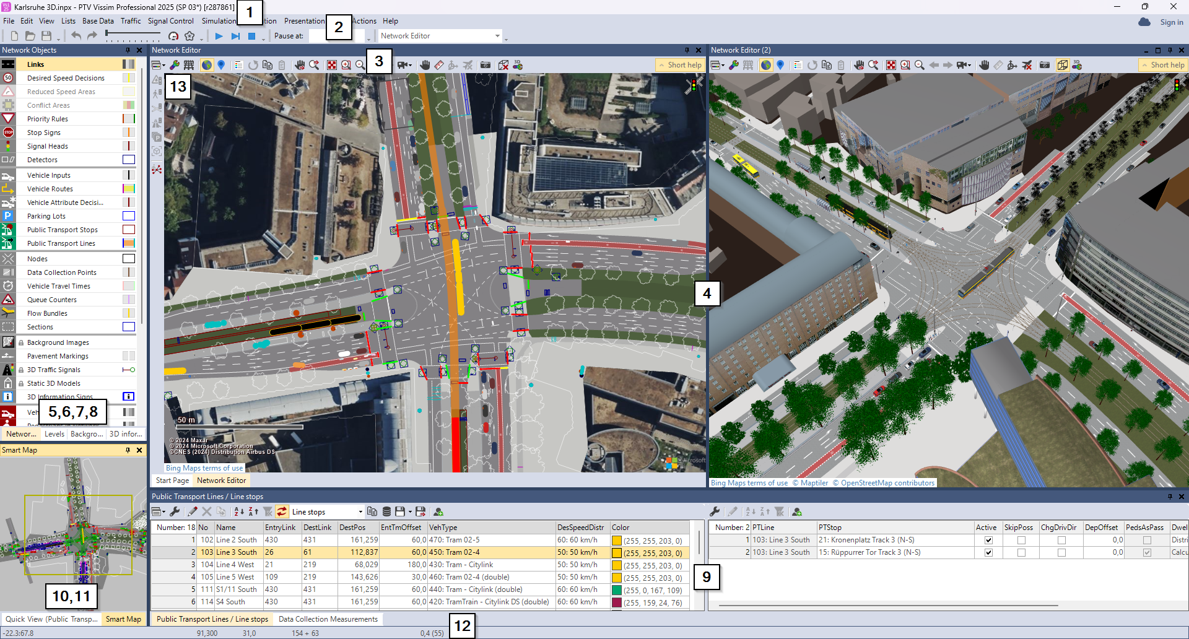This screenshot has height=639, width=1189.
Task: Check SkipPoss for Rüppurrer Tor Track 3
Action: pyautogui.click(x=1021, y=553)
